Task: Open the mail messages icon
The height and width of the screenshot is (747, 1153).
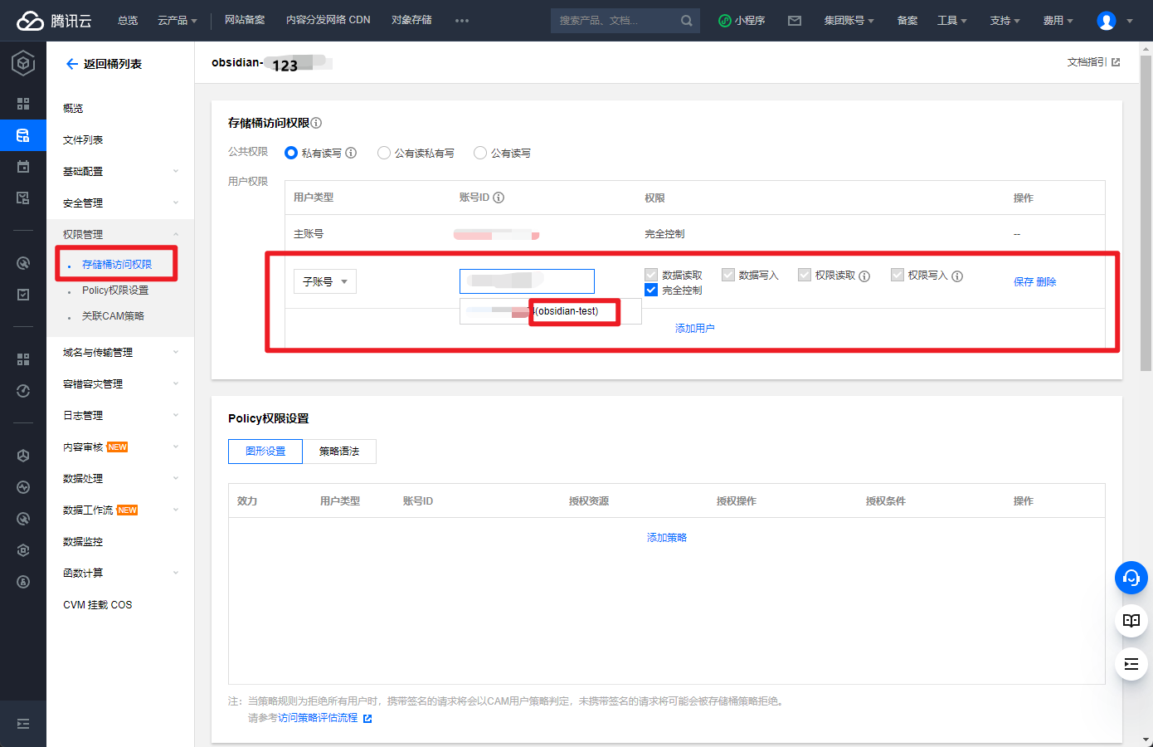Action: 795,21
